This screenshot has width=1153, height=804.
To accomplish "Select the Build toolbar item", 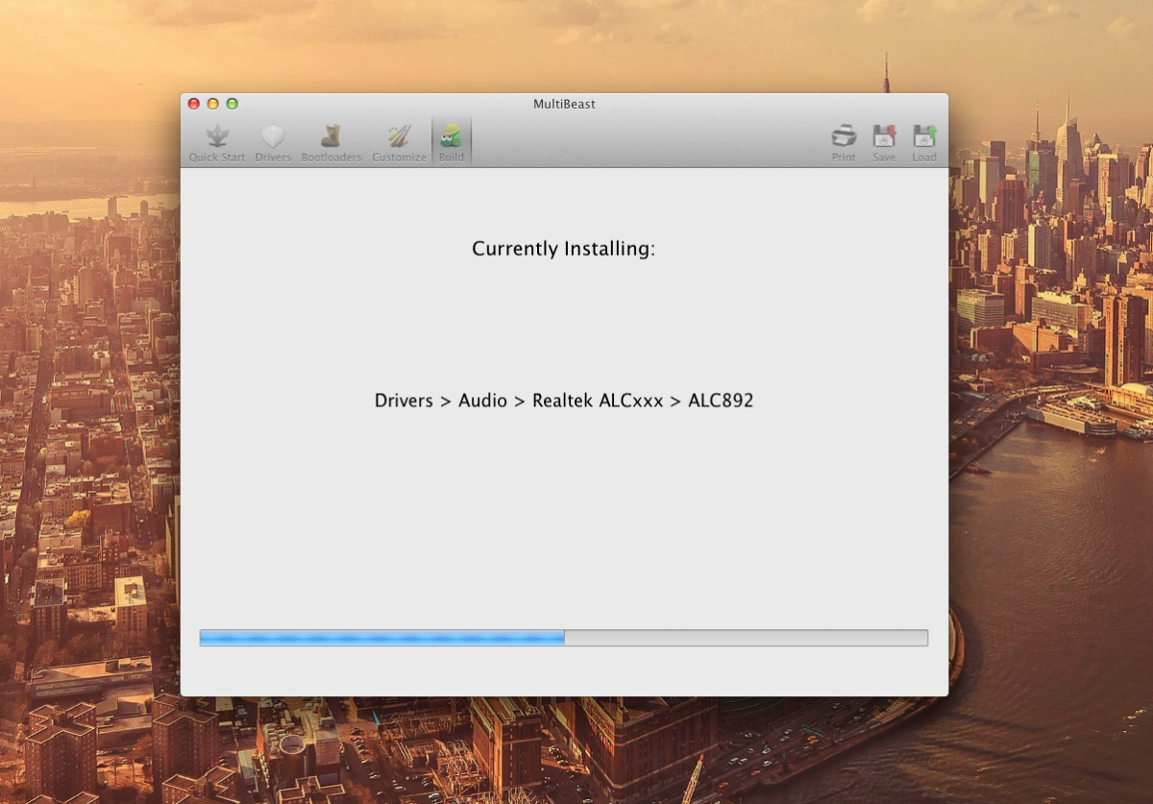I will click(452, 142).
